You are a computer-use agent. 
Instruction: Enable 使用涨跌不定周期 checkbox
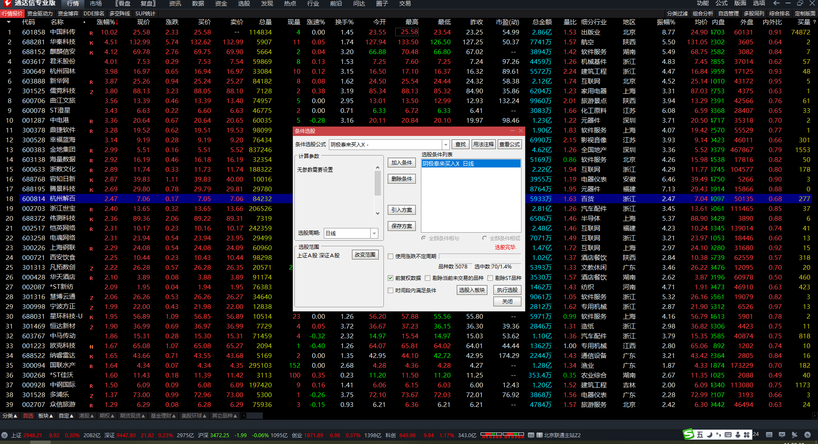(390, 256)
